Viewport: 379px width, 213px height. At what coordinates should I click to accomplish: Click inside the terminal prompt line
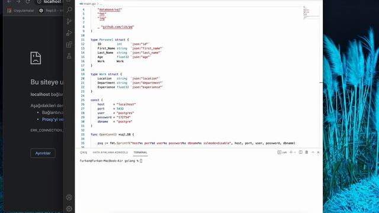click(x=111, y=161)
